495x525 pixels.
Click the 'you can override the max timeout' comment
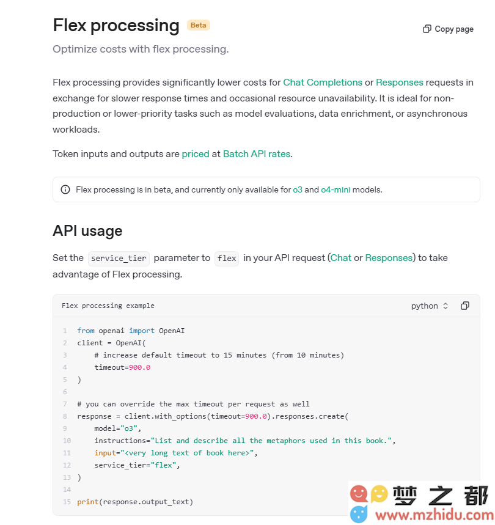click(x=193, y=404)
